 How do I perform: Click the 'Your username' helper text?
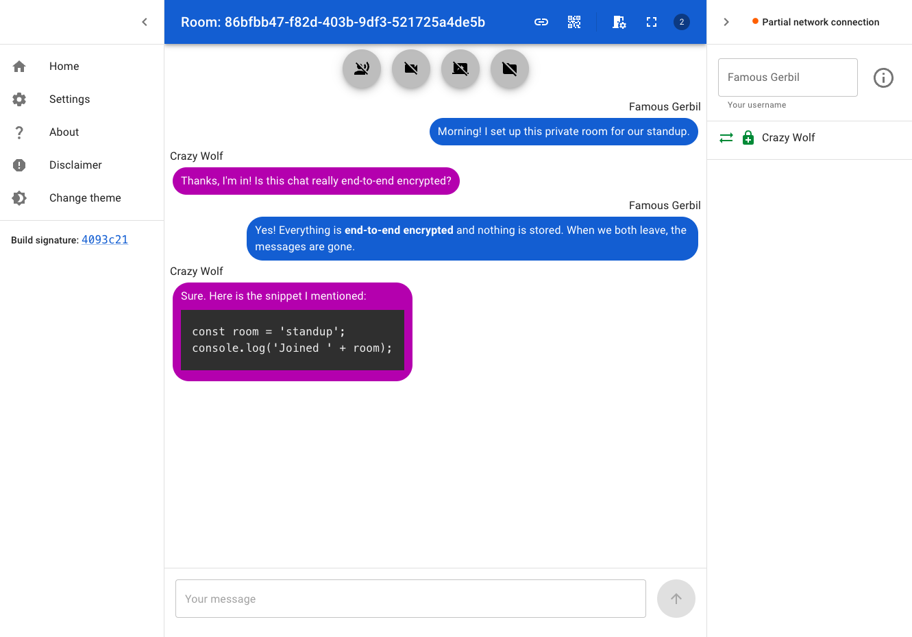pyautogui.click(x=757, y=105)
